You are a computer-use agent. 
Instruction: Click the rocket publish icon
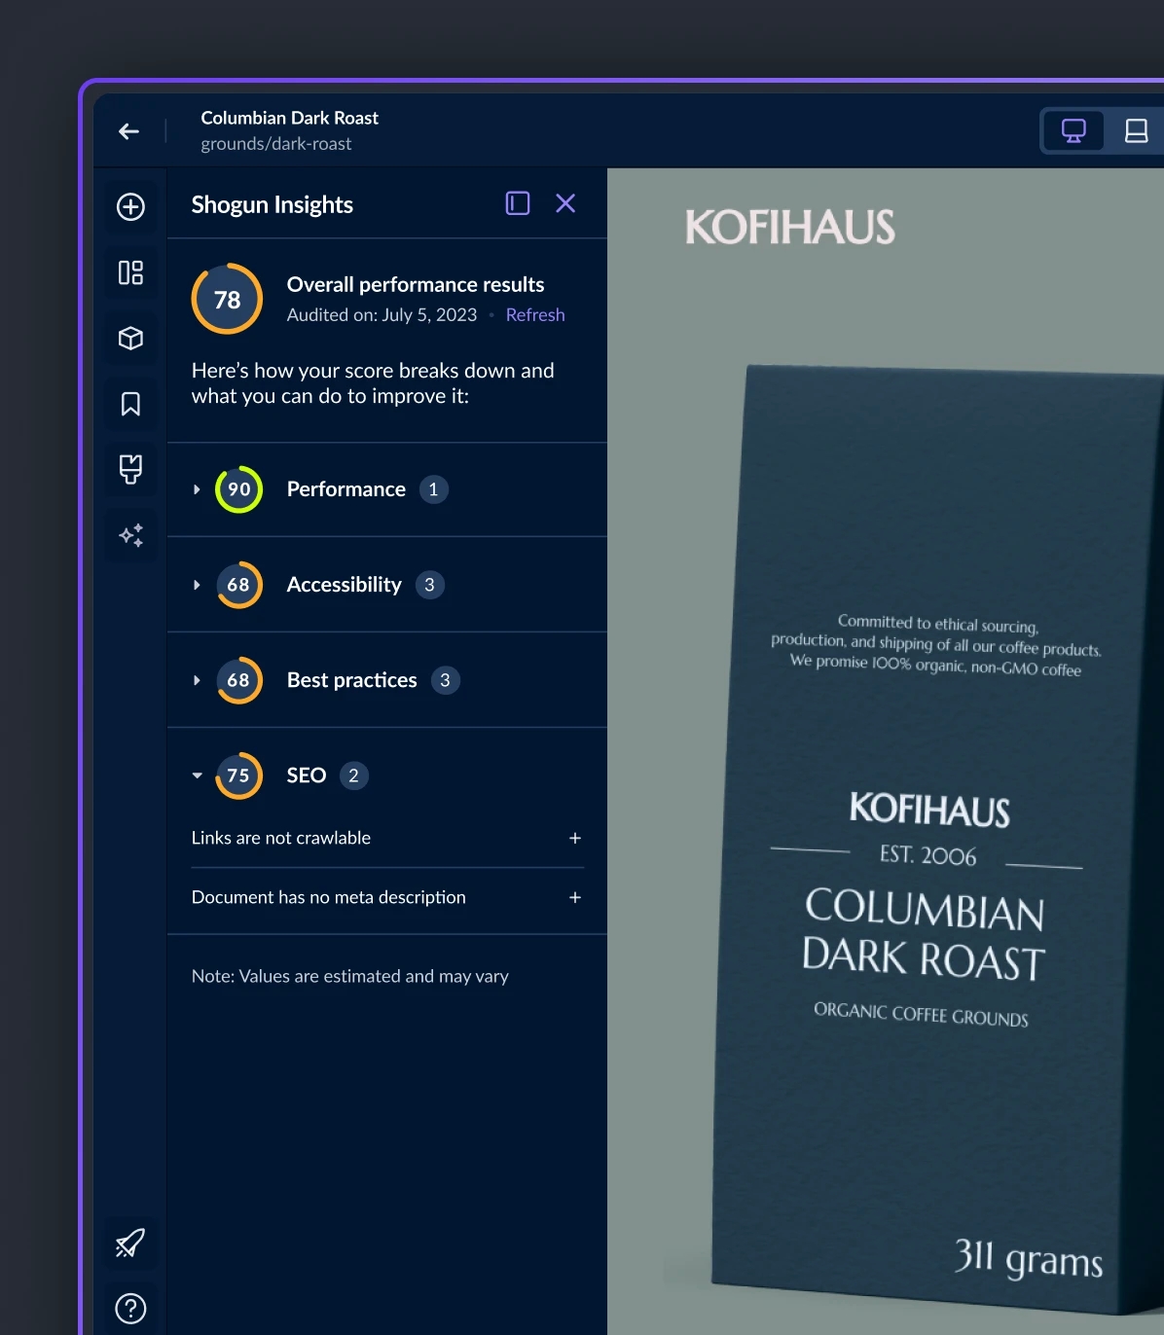(x=130, y=1243)
